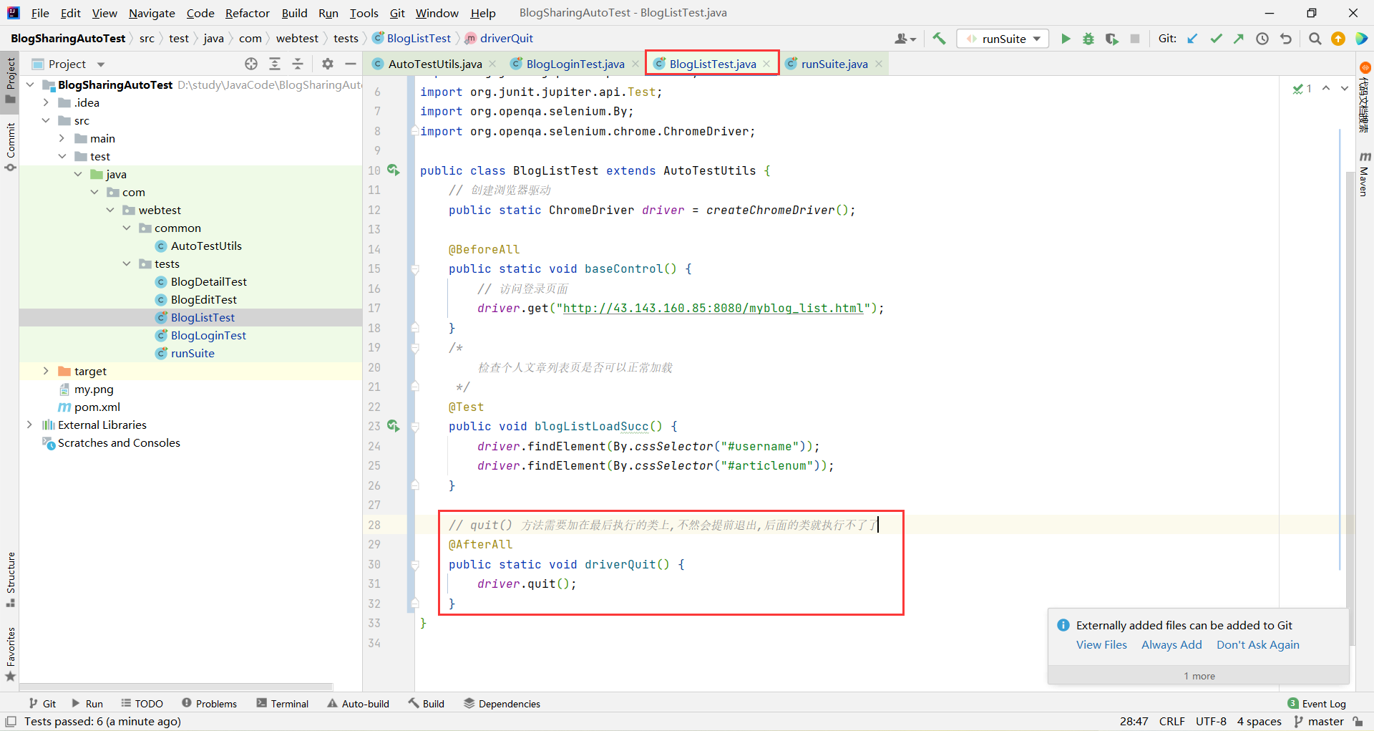Open the user account dropdown icon

pyautogui.click(x=905, y=39)
